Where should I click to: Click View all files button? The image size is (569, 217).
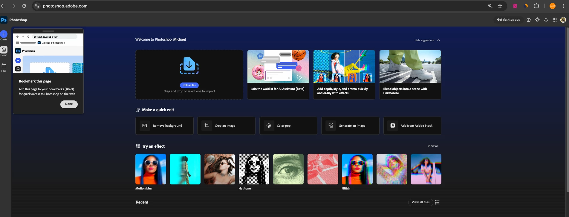pos(420,202)
